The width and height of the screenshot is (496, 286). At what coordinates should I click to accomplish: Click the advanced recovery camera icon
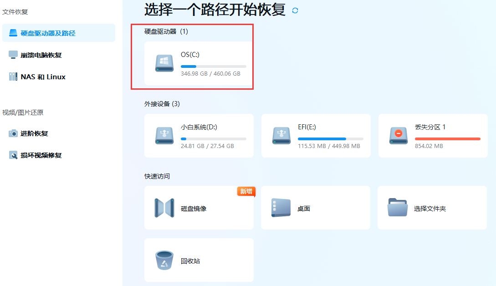(x=13, y=133)
